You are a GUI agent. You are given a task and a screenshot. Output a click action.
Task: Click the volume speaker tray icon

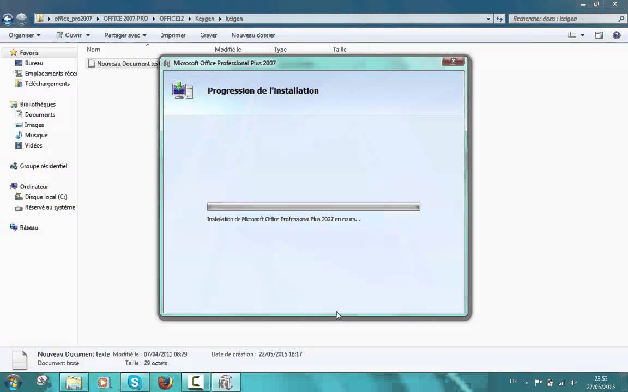[x=573, y=383]
